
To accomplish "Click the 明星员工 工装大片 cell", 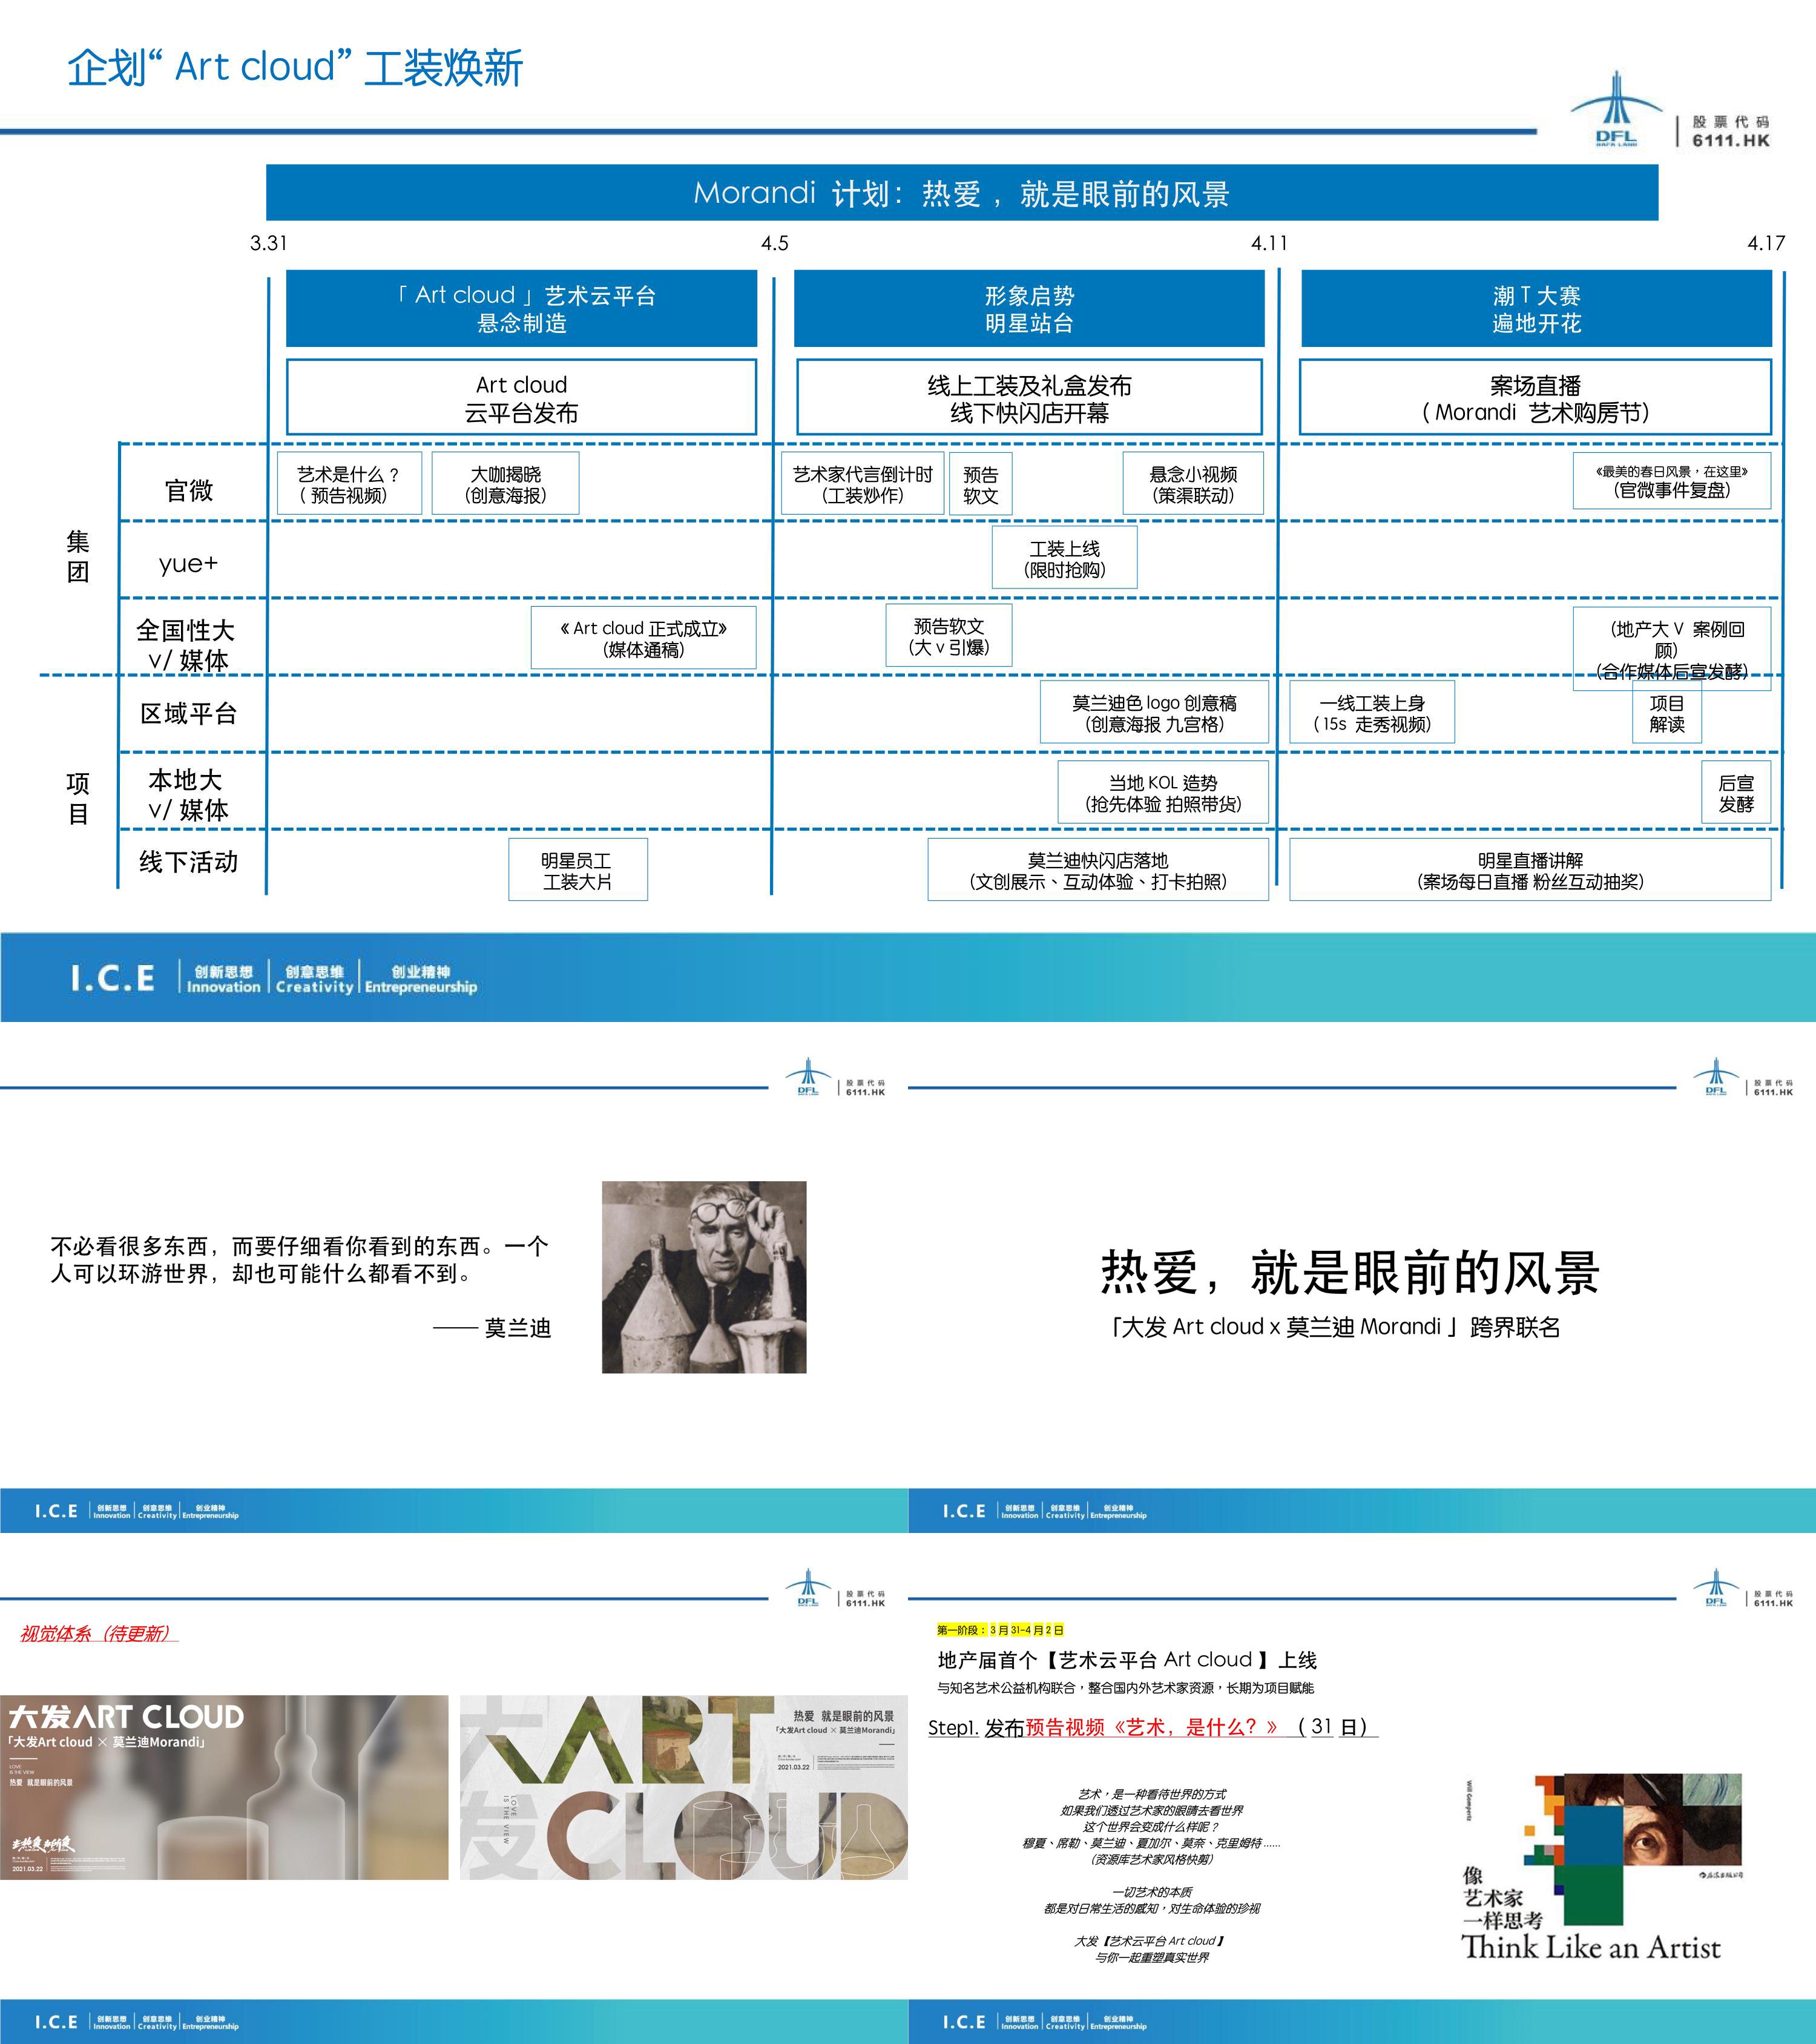I will [x=577, y=870].
